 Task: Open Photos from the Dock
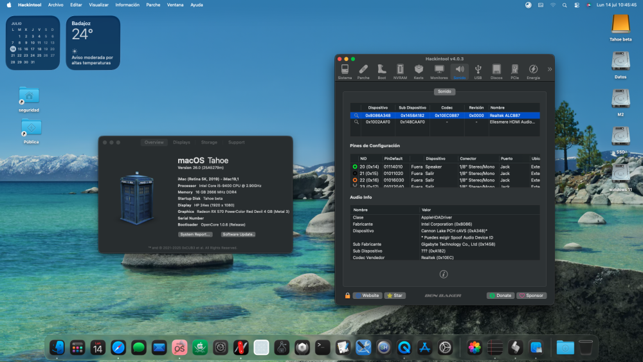[x=475, y=348]
